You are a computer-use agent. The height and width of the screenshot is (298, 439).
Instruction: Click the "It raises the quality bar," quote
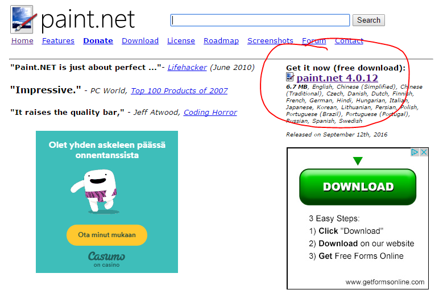[67, 112]
